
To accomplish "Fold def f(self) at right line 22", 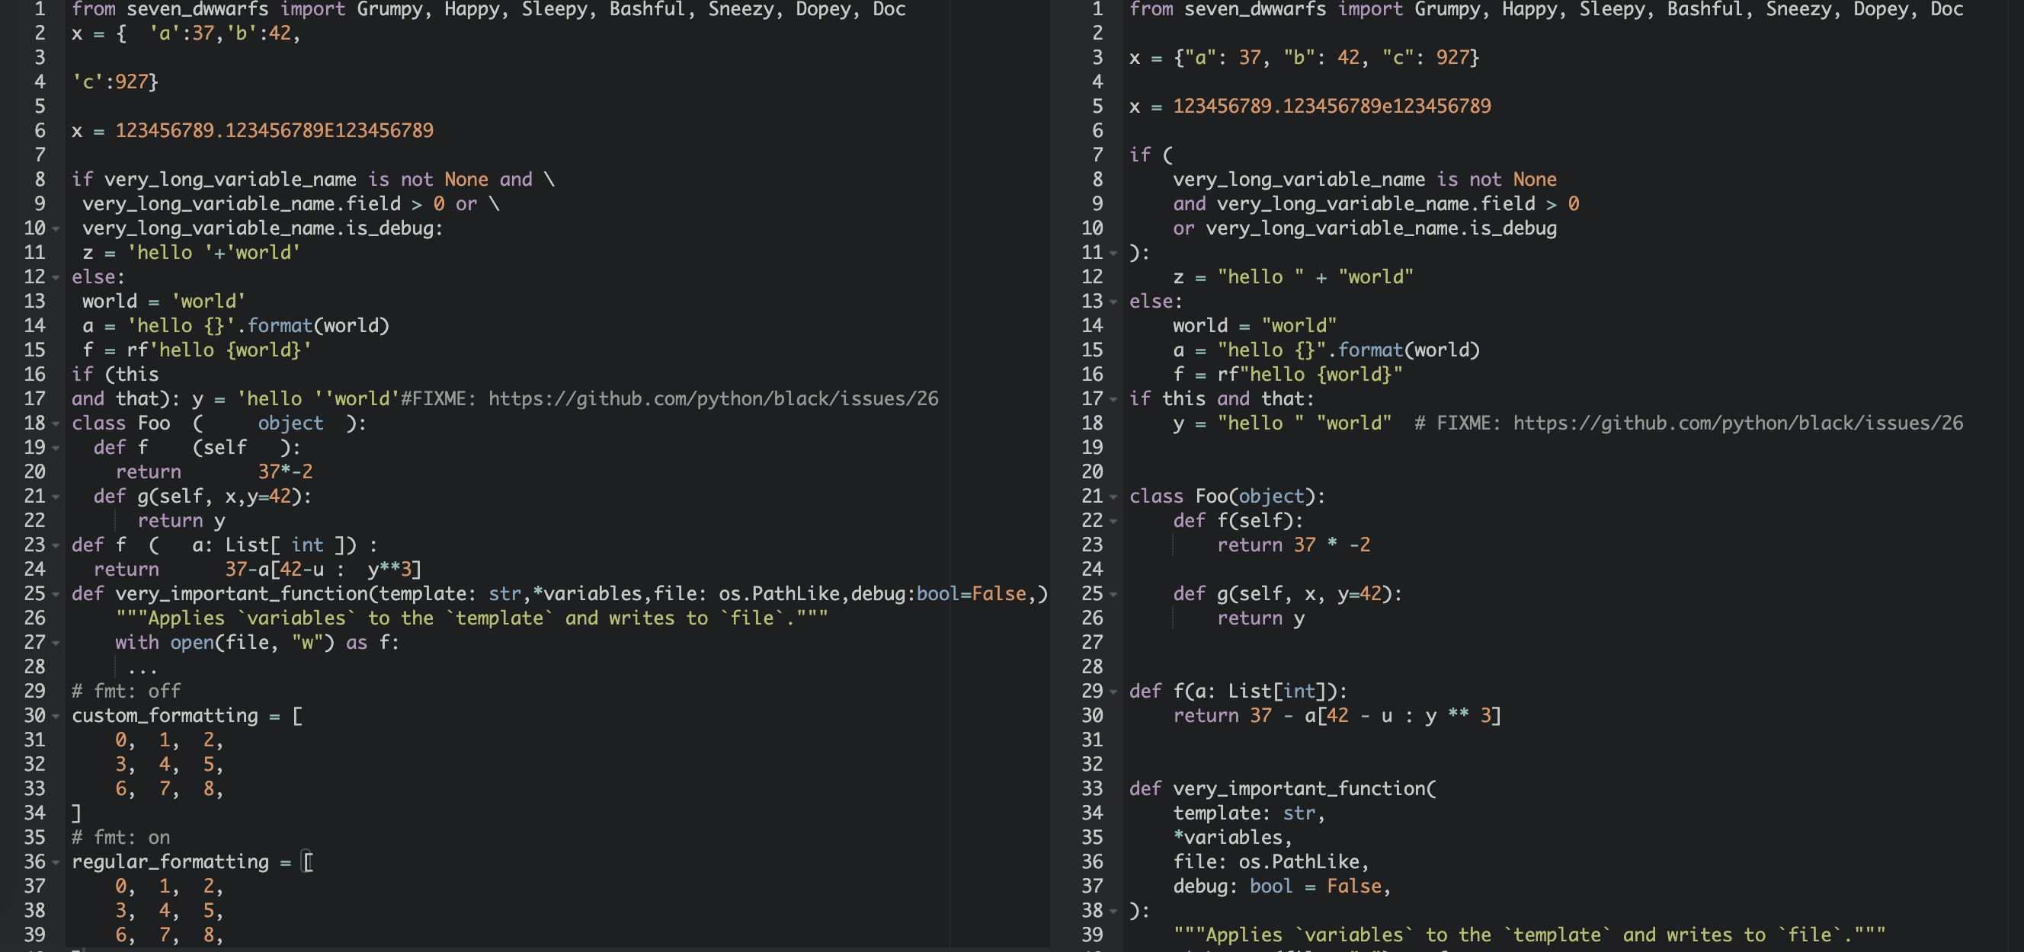I will [1113, 521].
